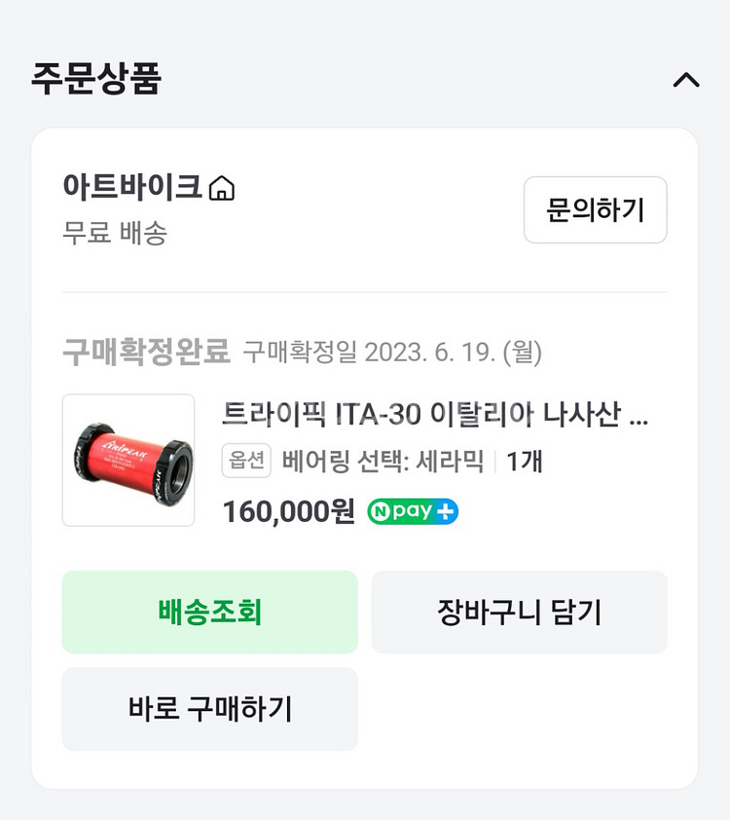Tap the 아트바이크 store name
The image size is (730, 820).
tap(132, 187)
